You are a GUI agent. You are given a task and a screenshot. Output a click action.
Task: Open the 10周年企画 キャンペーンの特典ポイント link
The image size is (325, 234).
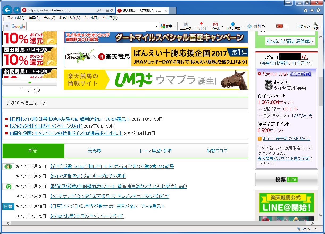[66, 133]
